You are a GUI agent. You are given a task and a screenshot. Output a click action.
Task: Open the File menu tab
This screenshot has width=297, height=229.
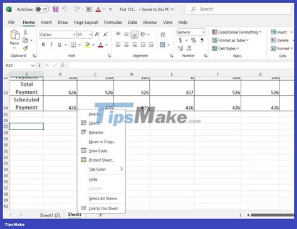[11, 23]
